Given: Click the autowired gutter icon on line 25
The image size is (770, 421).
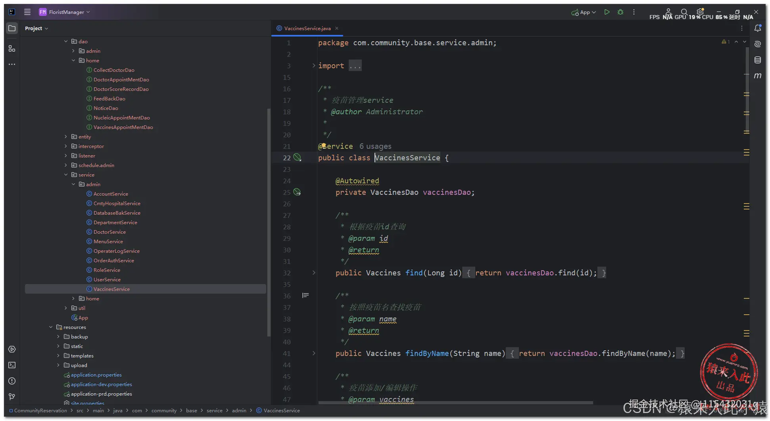Looking at the screenshot, I should point(297,192).
